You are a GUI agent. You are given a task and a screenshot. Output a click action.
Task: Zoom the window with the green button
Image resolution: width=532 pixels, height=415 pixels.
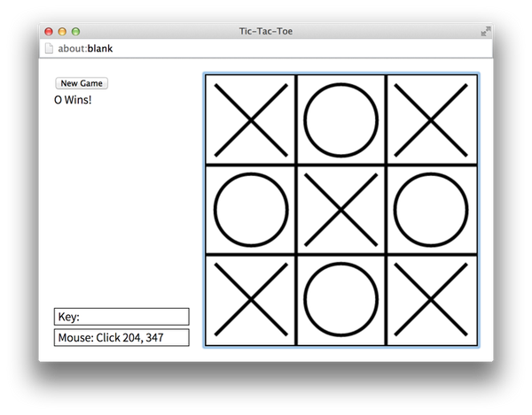point(75,32)
